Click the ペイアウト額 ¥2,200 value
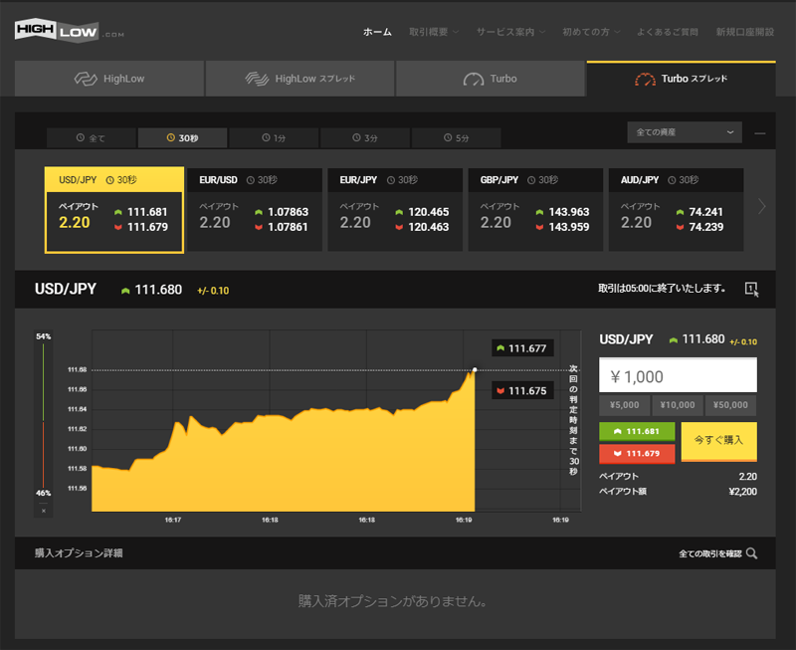The height and width of the screenshot is (650, 796). click(742, 492)
